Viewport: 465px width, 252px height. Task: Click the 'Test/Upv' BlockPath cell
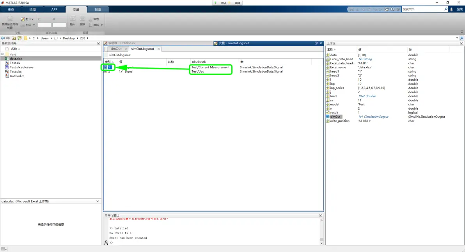pos(198,71)
